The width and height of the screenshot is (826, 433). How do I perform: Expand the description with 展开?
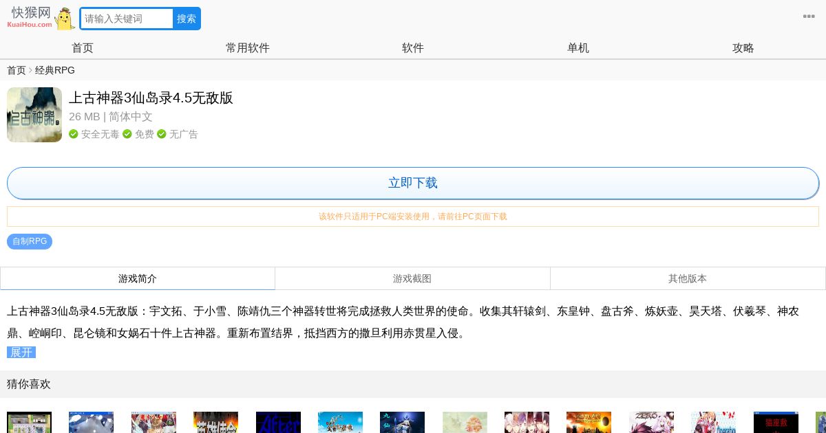[21, 353]
